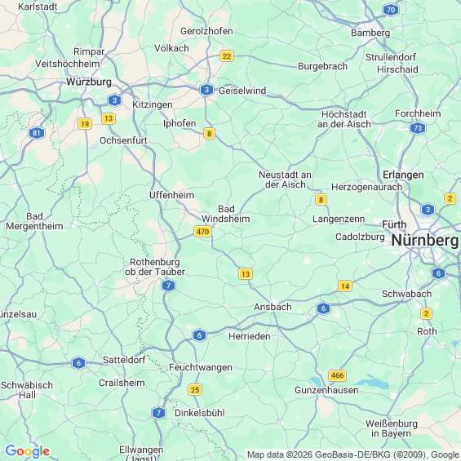Click the A81 highway shield icon

pyautogui.click(x=37, y=133)
